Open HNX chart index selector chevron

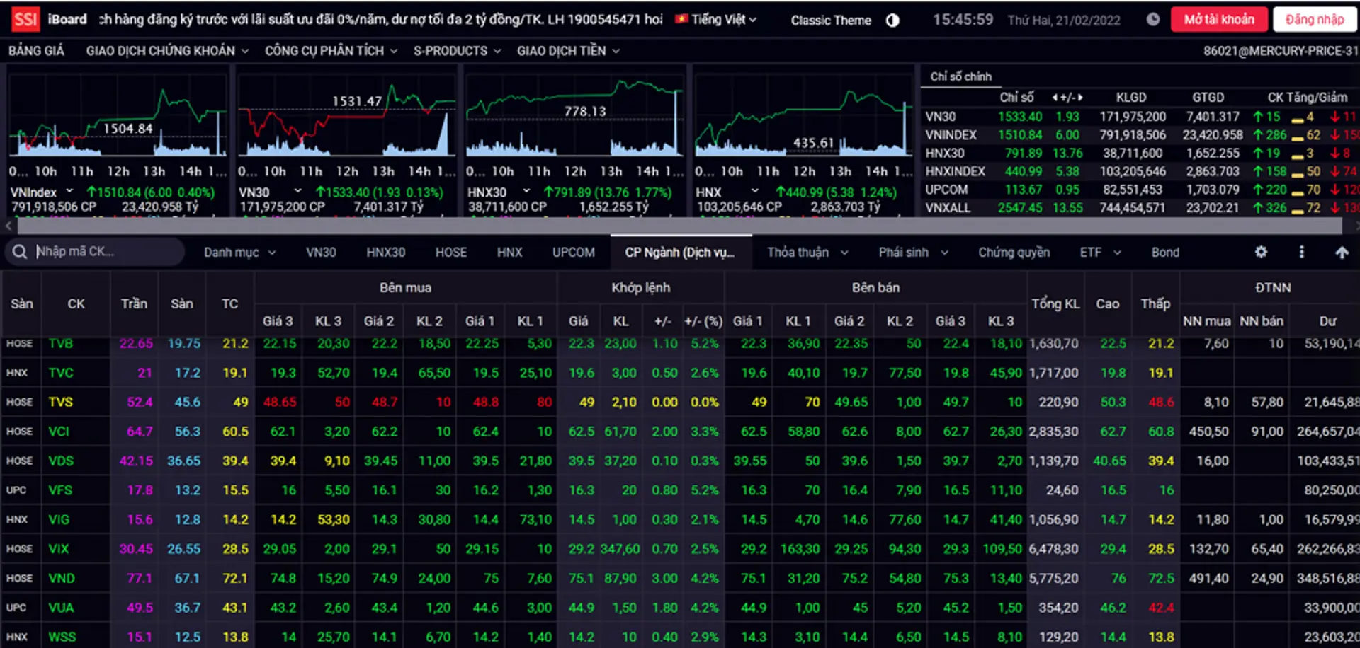pos(755,191)
